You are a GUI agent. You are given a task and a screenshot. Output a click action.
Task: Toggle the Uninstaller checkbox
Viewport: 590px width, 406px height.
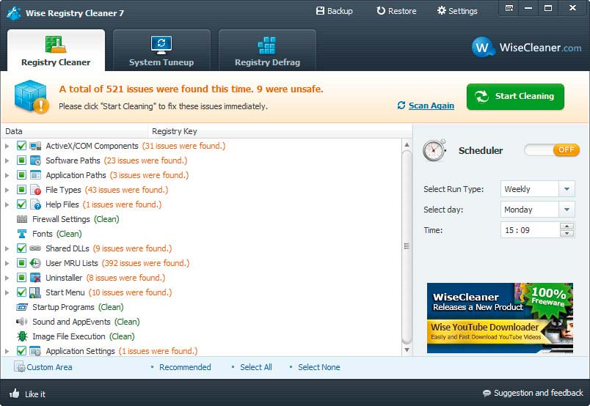tap(21, 278)
